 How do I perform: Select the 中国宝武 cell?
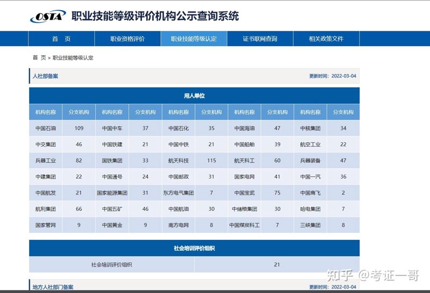point(245,193)
